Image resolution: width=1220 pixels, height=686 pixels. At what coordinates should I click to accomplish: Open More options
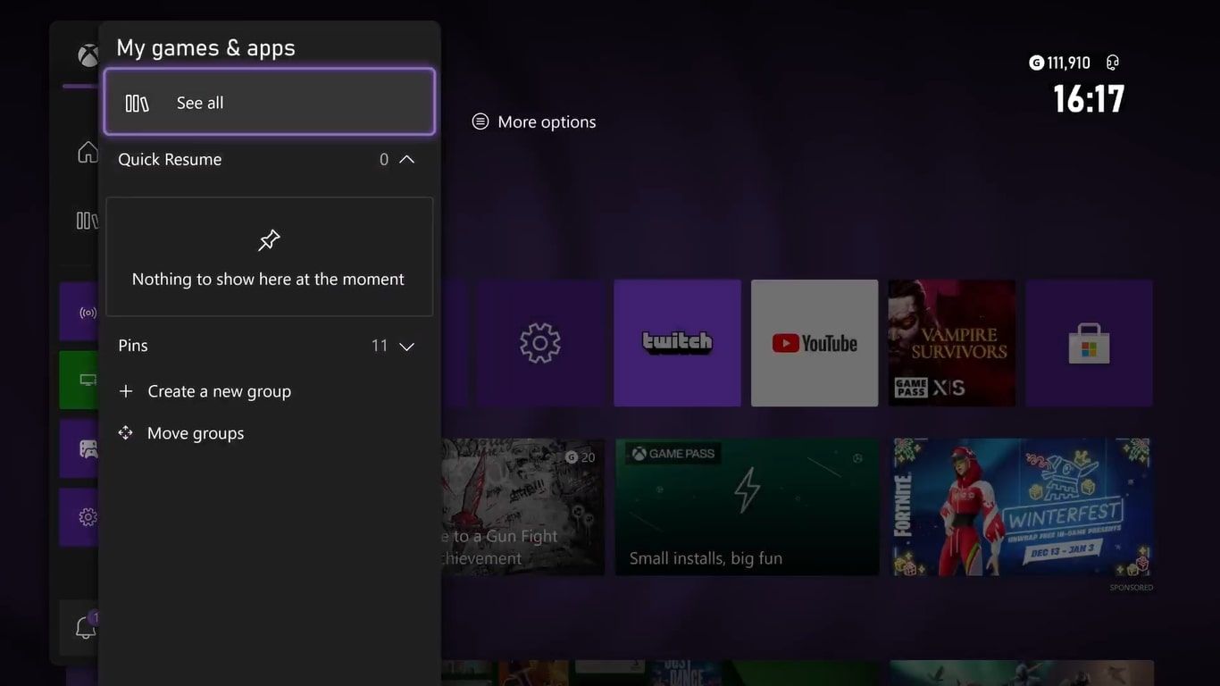(534, 122)
